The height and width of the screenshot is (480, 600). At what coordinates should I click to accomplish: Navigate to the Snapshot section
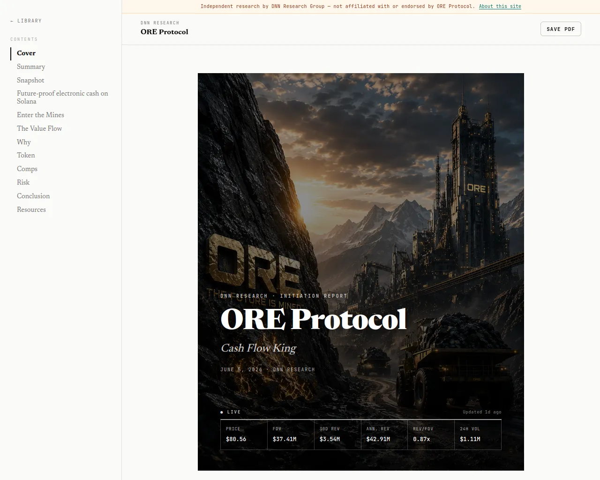[x=30, y=80]
